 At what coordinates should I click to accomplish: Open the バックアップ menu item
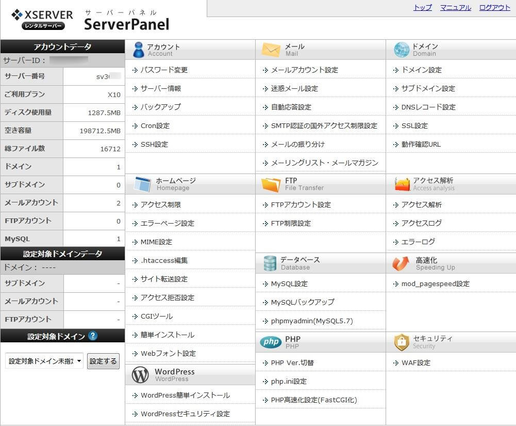pyautogui.click(x=161, y=107)
